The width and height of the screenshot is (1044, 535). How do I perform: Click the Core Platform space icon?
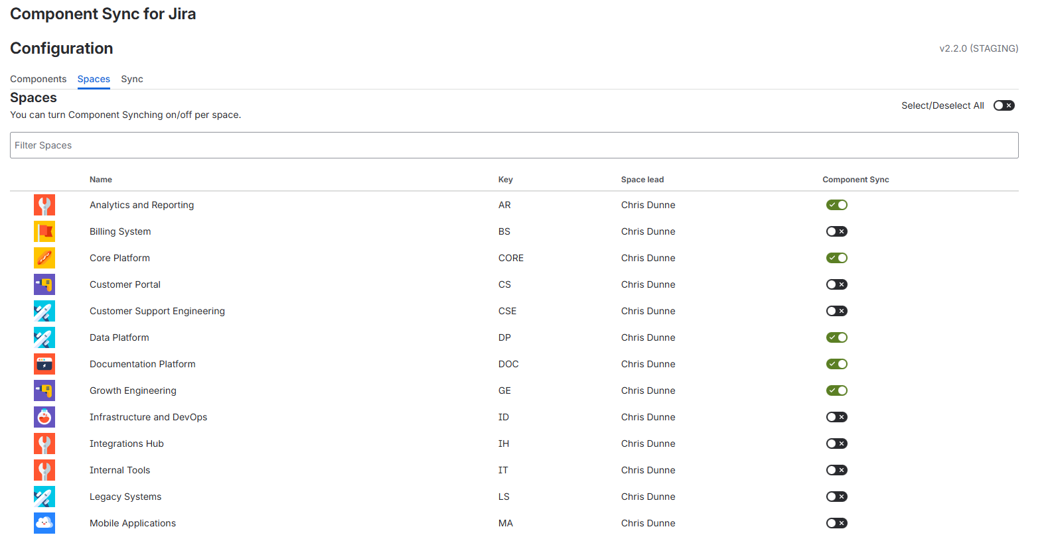pyautogui.click(x=44, y=258)
